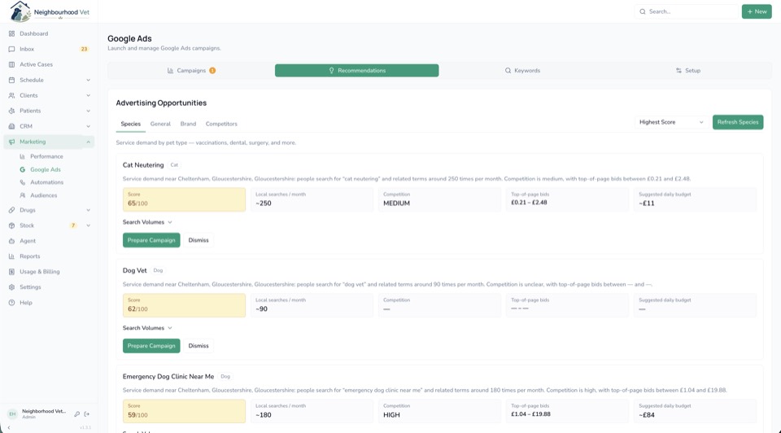Select the Species sub-tab
This screenshot has height=433, width=781.
pos(130,124)
